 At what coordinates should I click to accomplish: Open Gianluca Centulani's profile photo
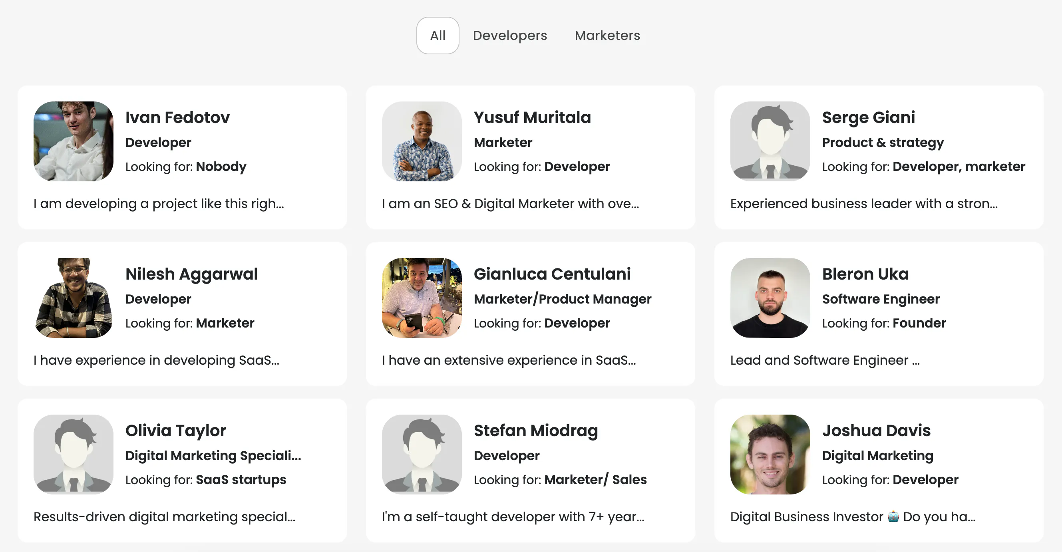point(422,298)
